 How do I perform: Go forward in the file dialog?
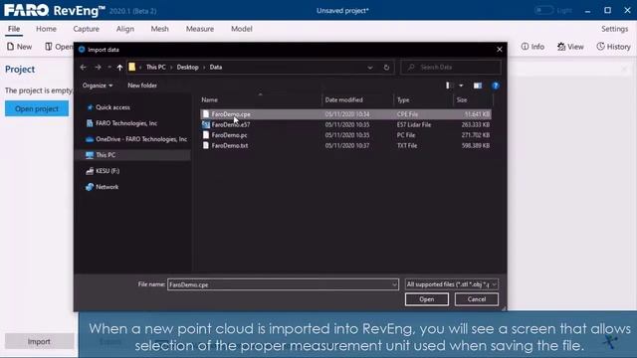[98, 67]
